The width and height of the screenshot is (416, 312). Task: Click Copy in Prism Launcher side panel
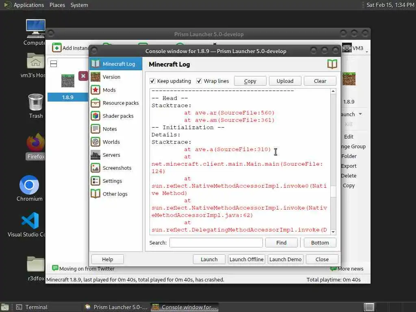(349, 185)
